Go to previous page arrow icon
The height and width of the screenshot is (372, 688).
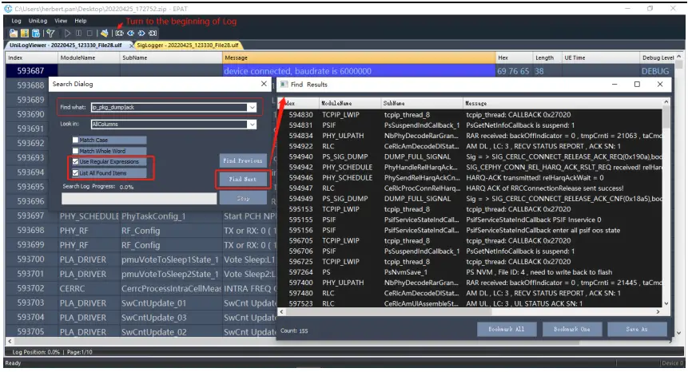(130, 34)
